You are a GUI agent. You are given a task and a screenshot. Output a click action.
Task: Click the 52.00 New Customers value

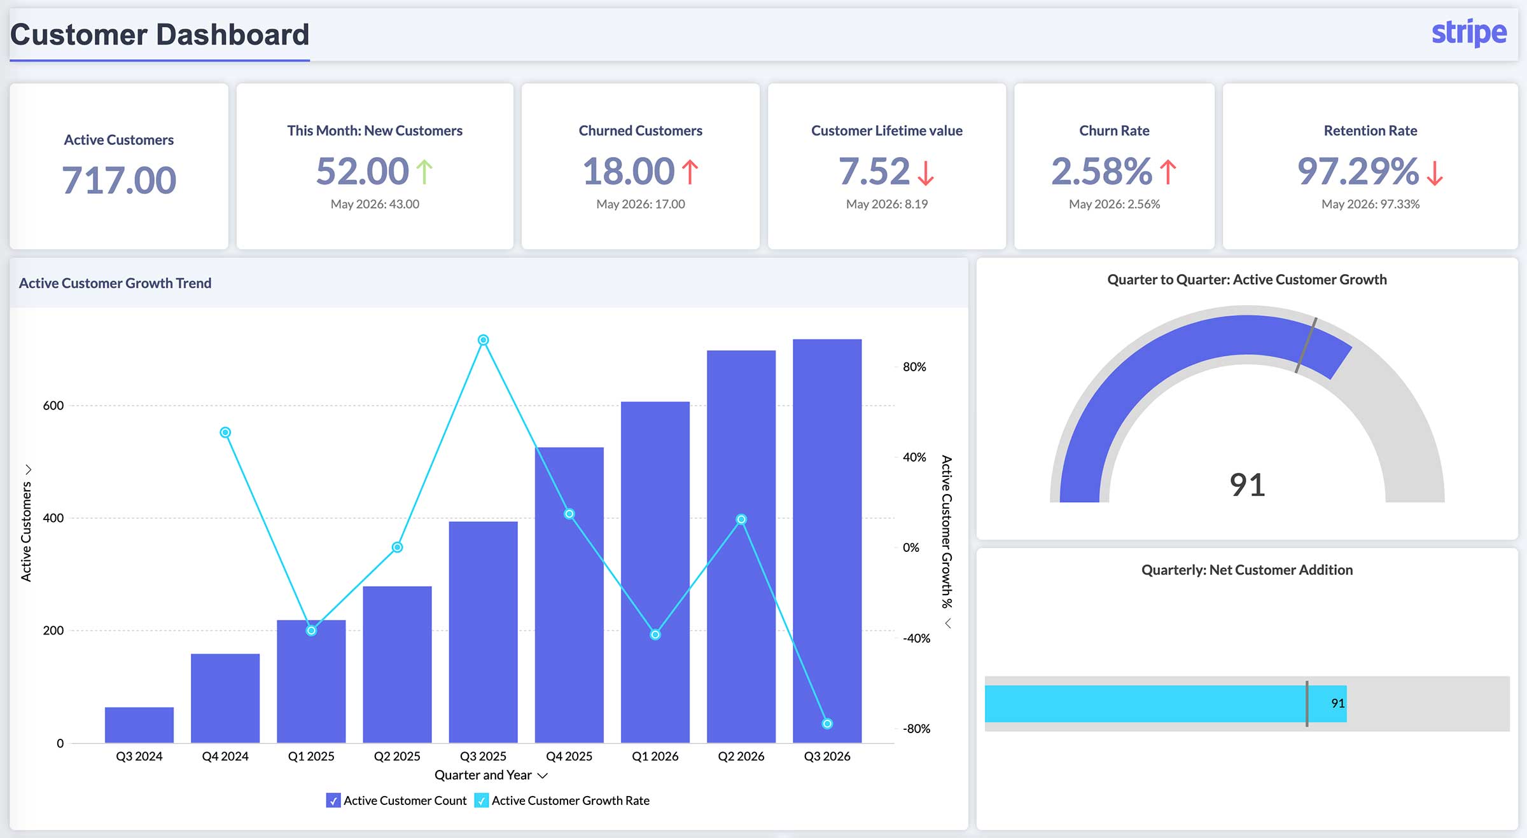[363, 172]
